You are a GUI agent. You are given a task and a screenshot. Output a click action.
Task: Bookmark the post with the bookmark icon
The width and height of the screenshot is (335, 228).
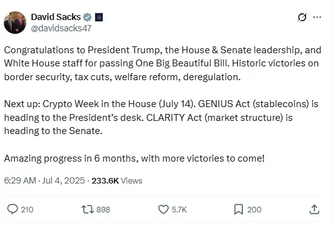(239, 209)
